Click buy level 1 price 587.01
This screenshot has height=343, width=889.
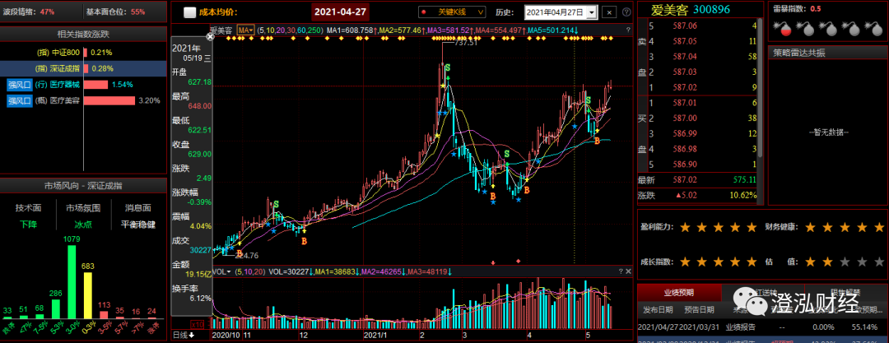(x=685, y=103)
